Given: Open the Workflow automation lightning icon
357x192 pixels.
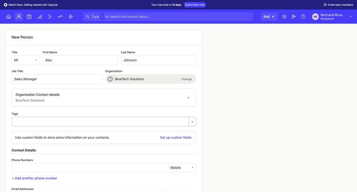Looking at the screenshot, I should click(x=71, y=17).
